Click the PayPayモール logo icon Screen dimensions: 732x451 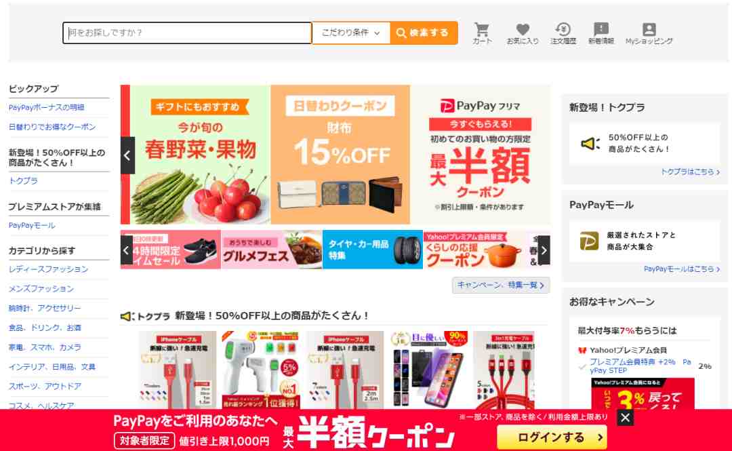coord(589,241)
